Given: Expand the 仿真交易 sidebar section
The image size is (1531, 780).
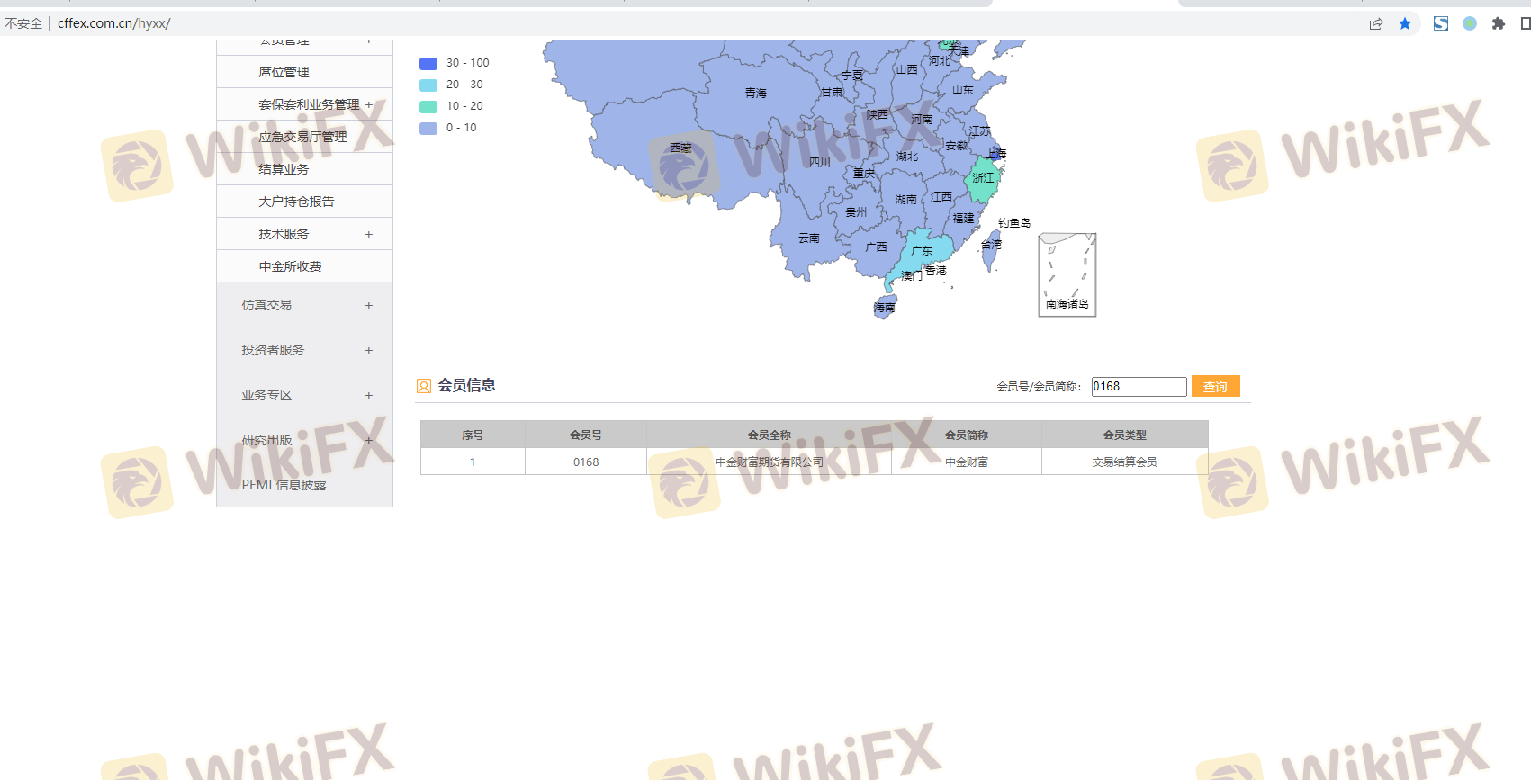Looking at the screenshot, I should pyautogui.click(x=368, y=306).
